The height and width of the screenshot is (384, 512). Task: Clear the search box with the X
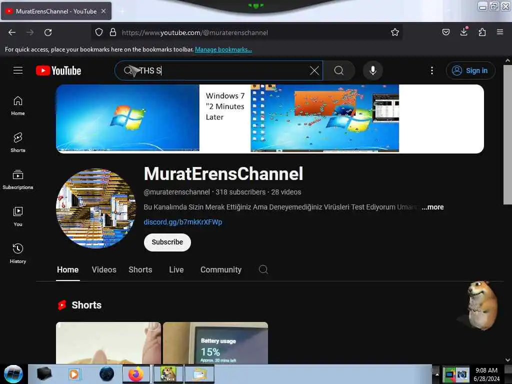click(x=314, y=70)
